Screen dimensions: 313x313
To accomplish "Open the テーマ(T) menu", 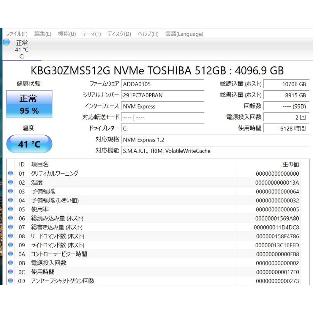I will click(91, 34).
